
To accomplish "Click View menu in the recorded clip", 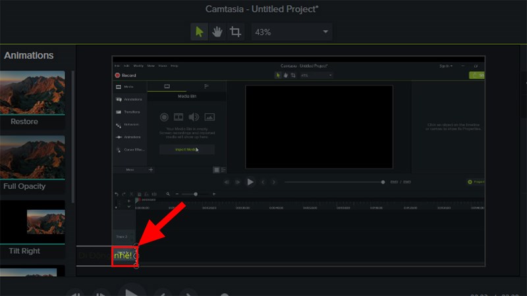I will click(151, 66).
